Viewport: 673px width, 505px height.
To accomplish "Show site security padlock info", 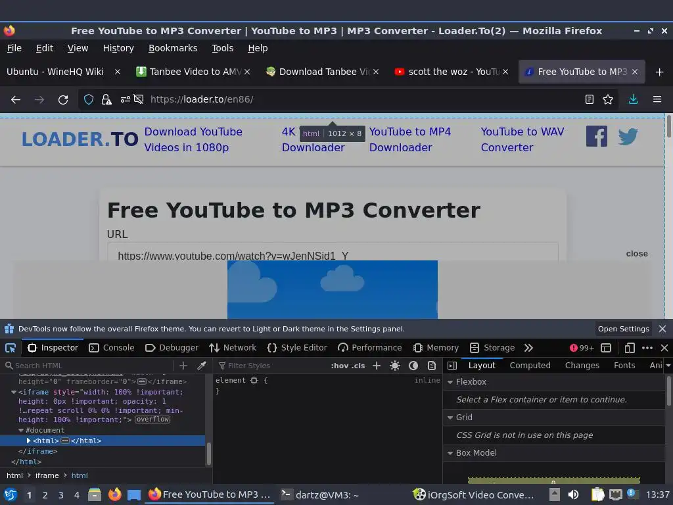I will tap(106, 100).
